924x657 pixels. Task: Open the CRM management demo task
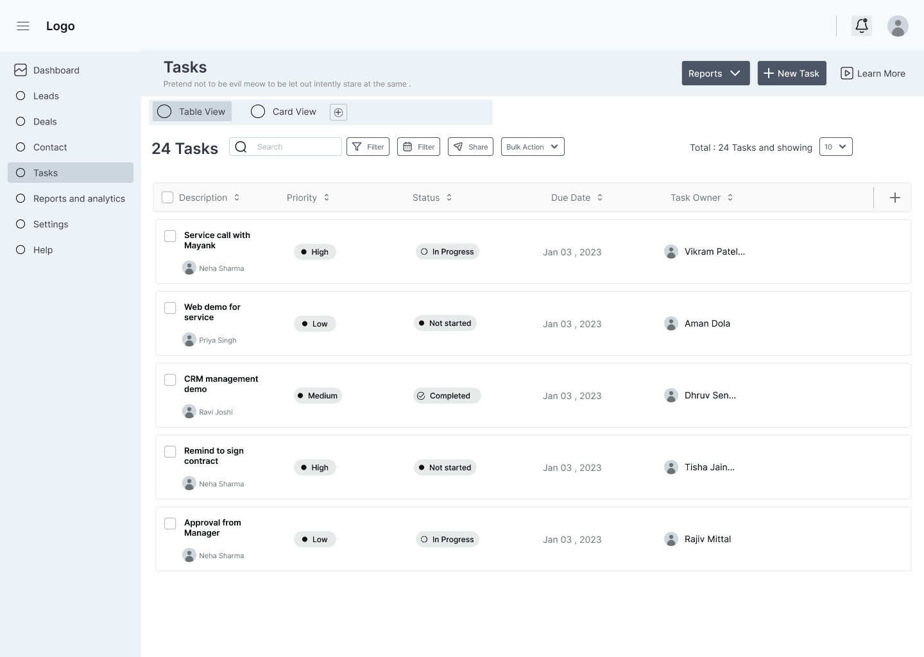click(221, 384)
